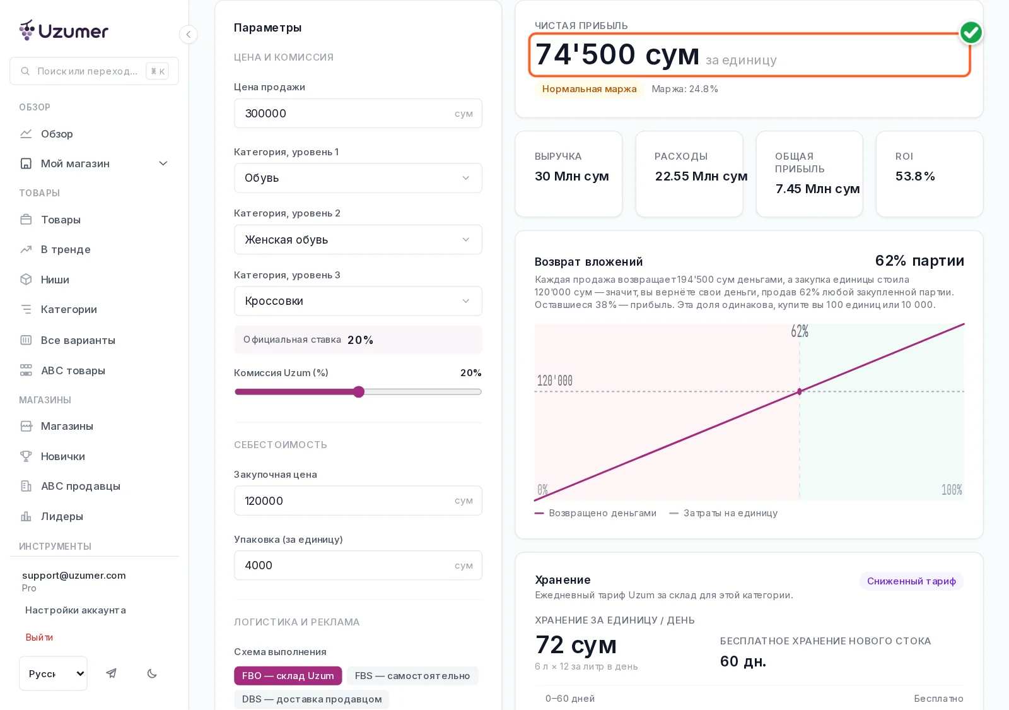The image size is (1009, 710).
Task: Click the Нормальная маржа badge
Action: [x=589, y=89]
